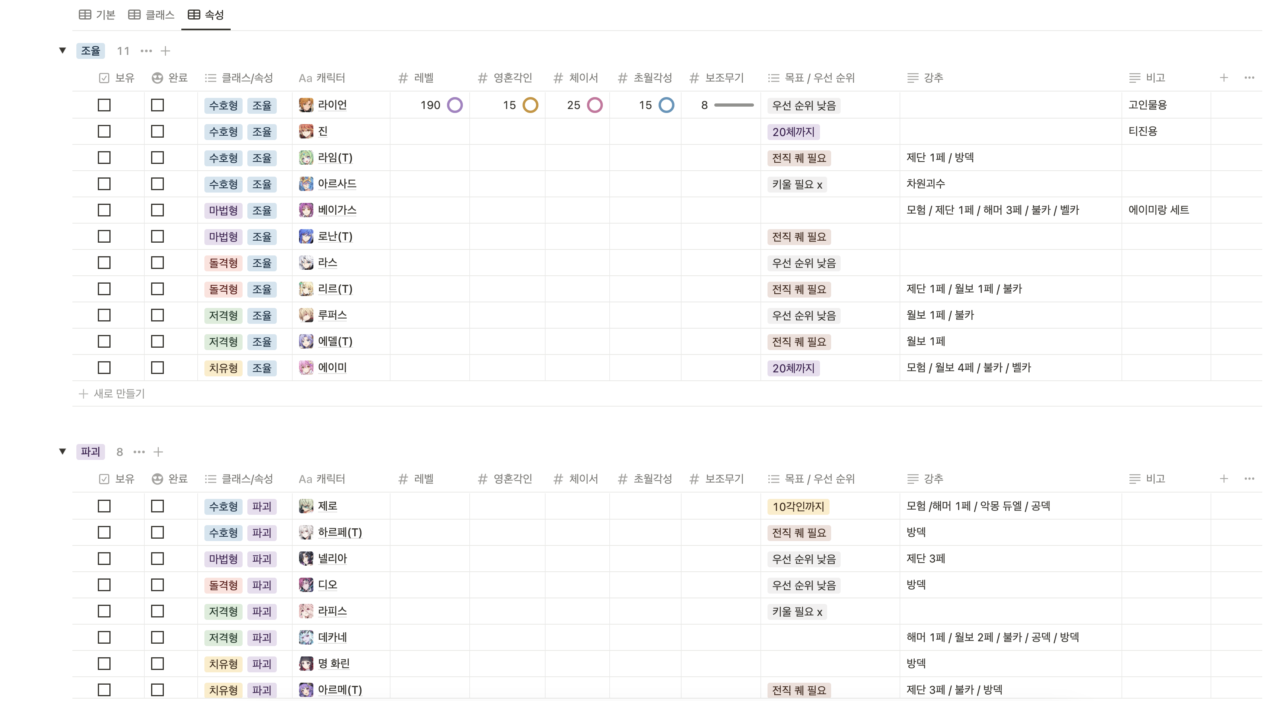The image size is (1267, 701).
Task: Click the plus icon next to 조율 group count
Action: point(165,51)
